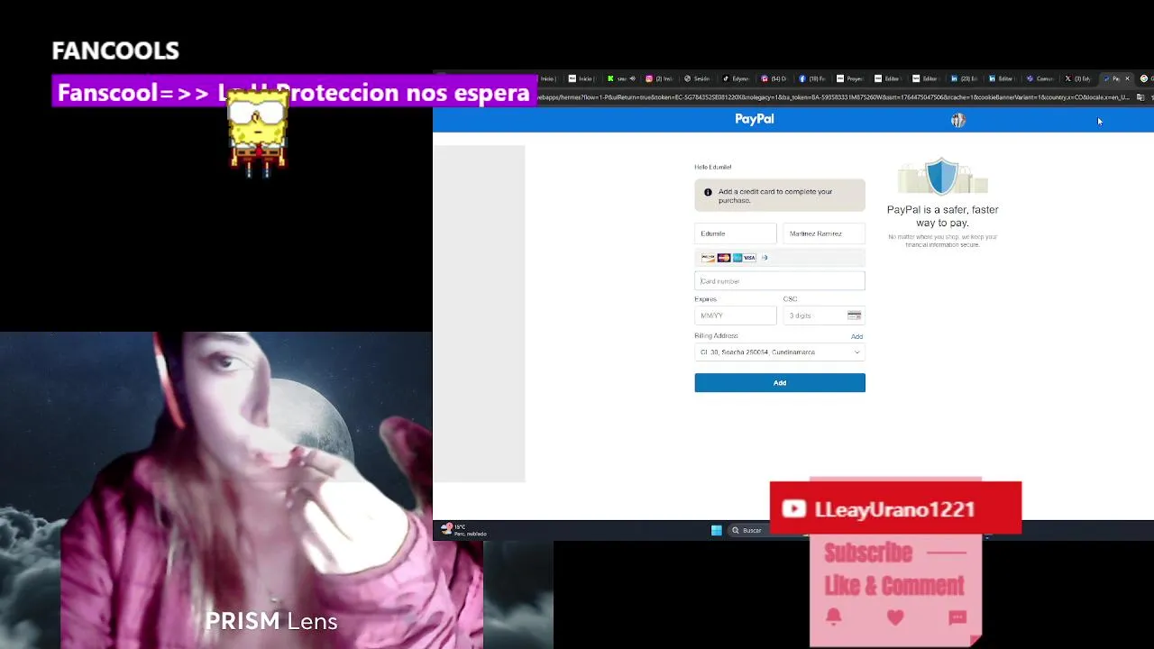Expand the Billing Address dropdown
The image size is (1154, 649).
tap(780, 352)
